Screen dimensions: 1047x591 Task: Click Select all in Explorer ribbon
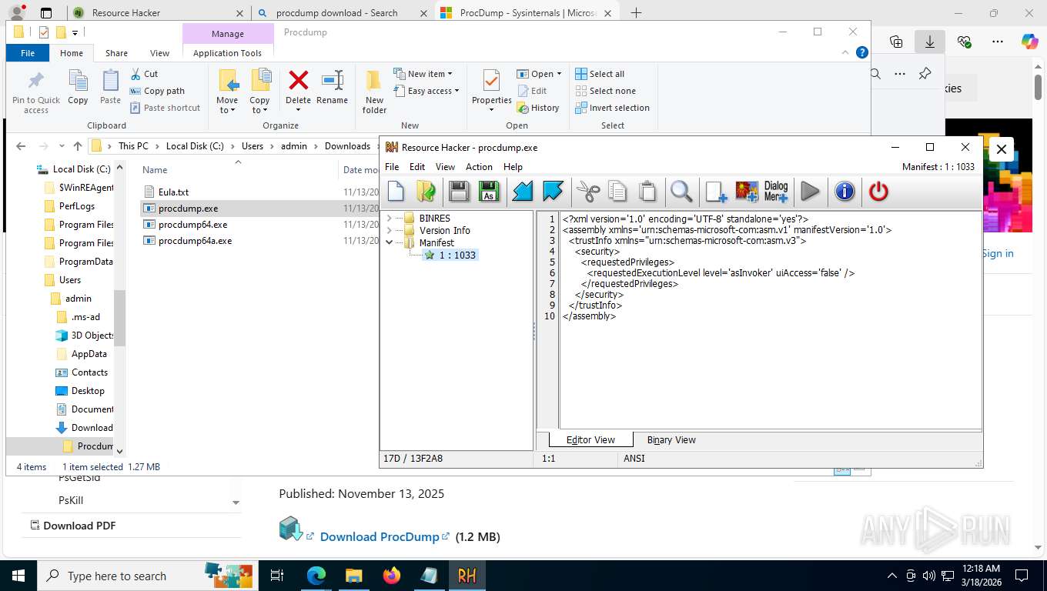[x=599, y=74]
